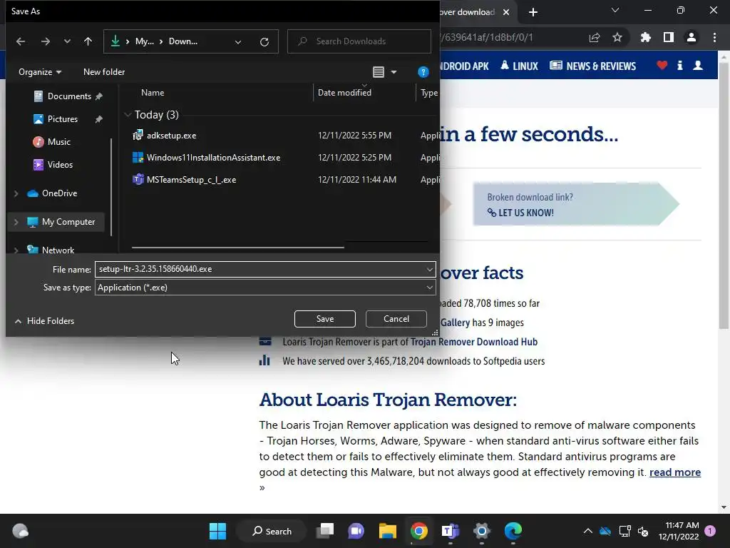Viewport: 730px width, 548px height.
Task: Sort files by Name column
Action: click(x=153, y=93)
